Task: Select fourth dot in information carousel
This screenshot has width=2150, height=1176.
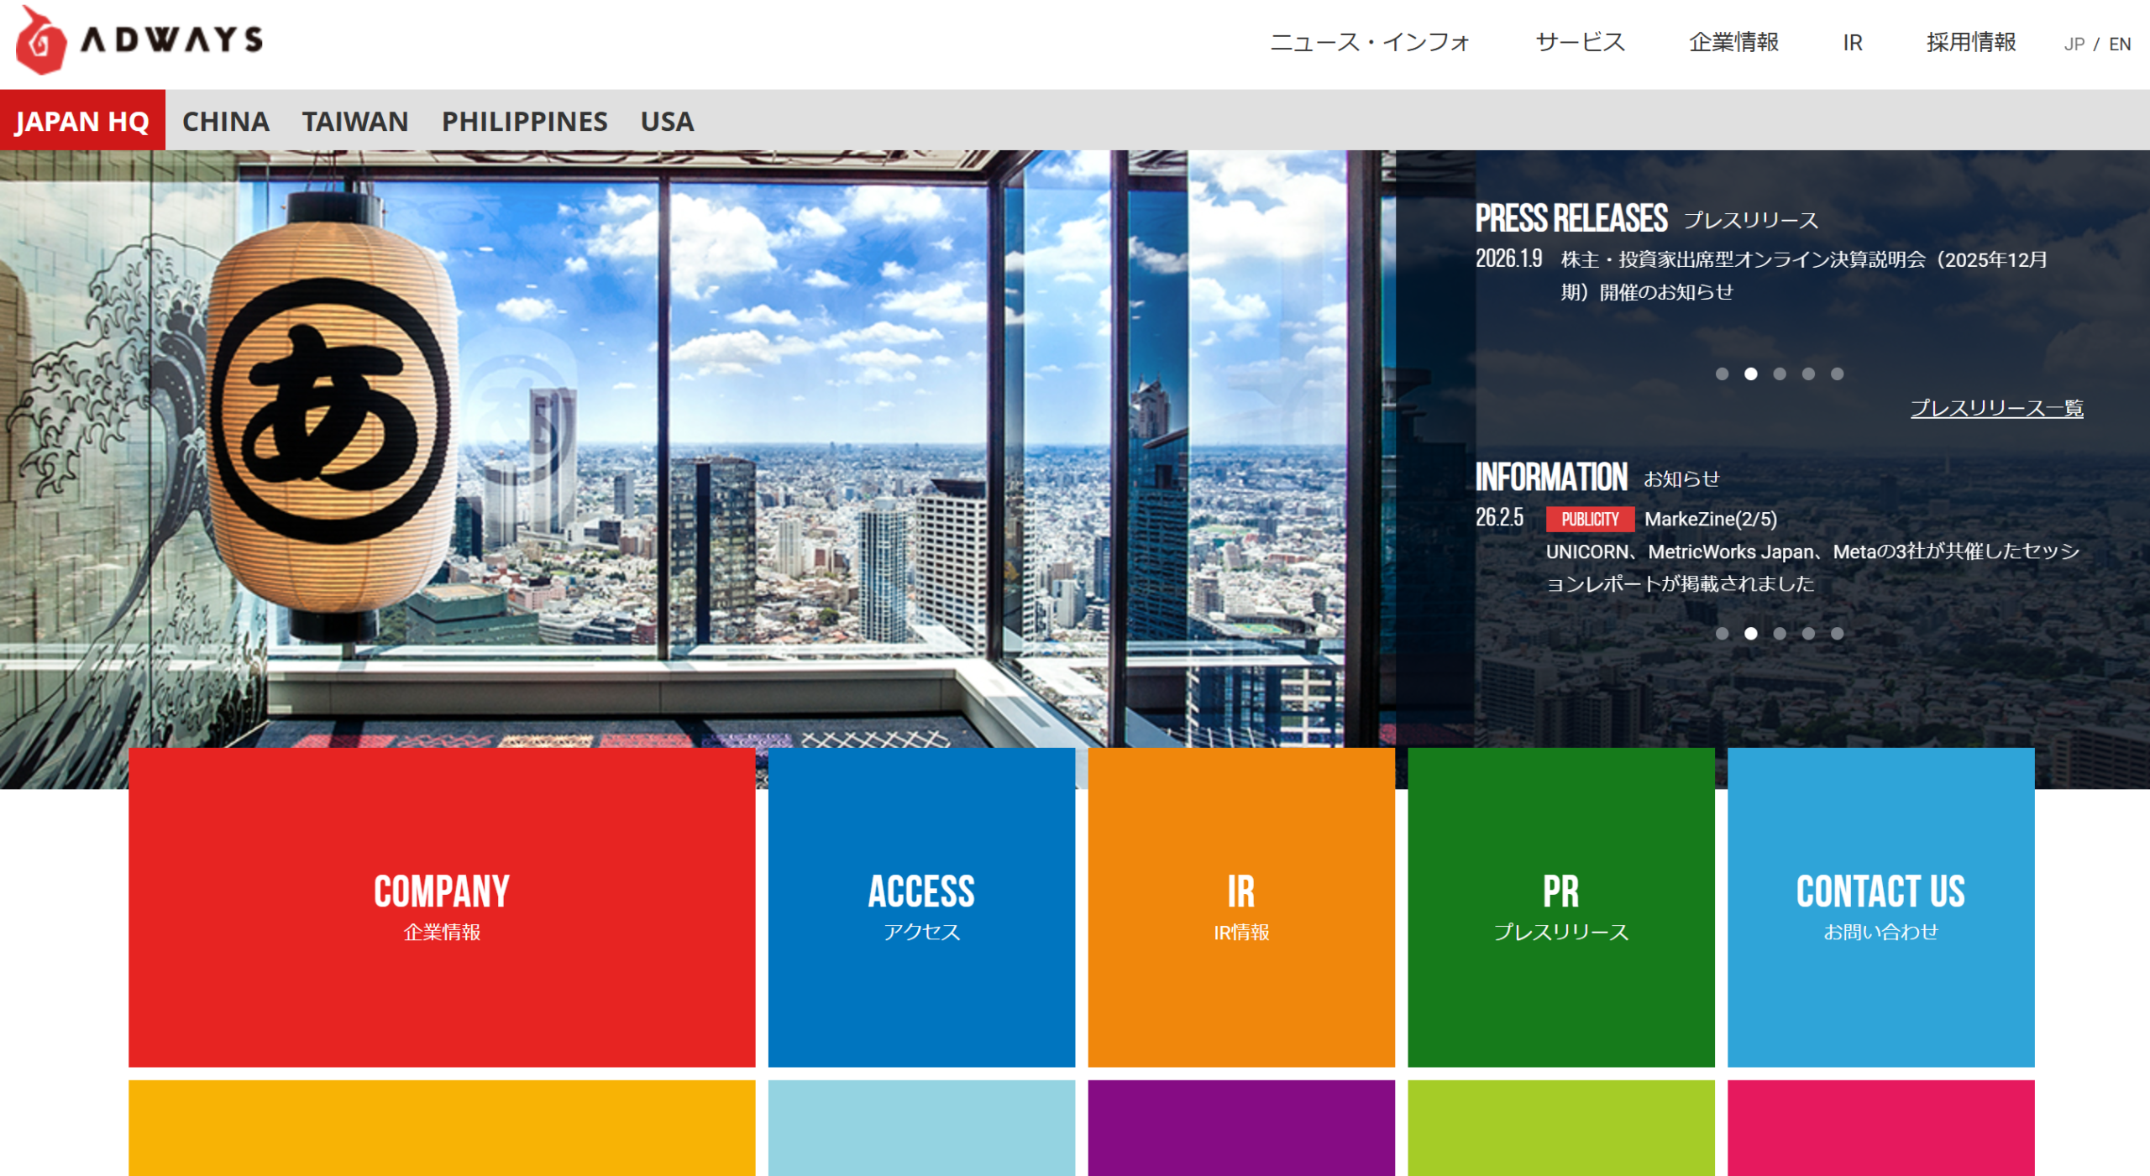Action: pos(1808,634)
